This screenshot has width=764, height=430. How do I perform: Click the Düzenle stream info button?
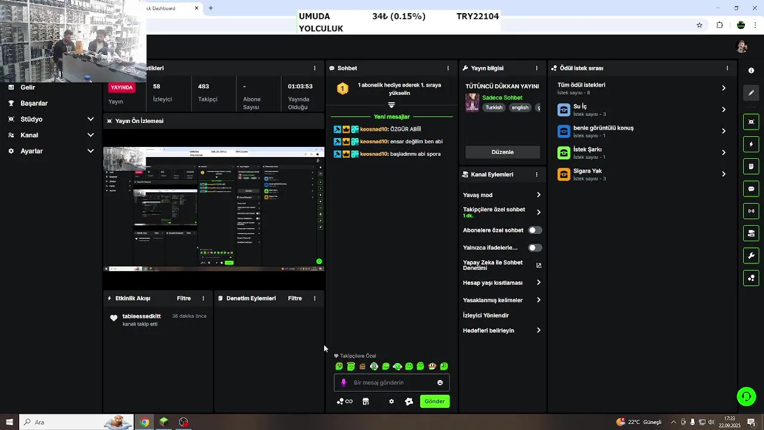[503, 152]
